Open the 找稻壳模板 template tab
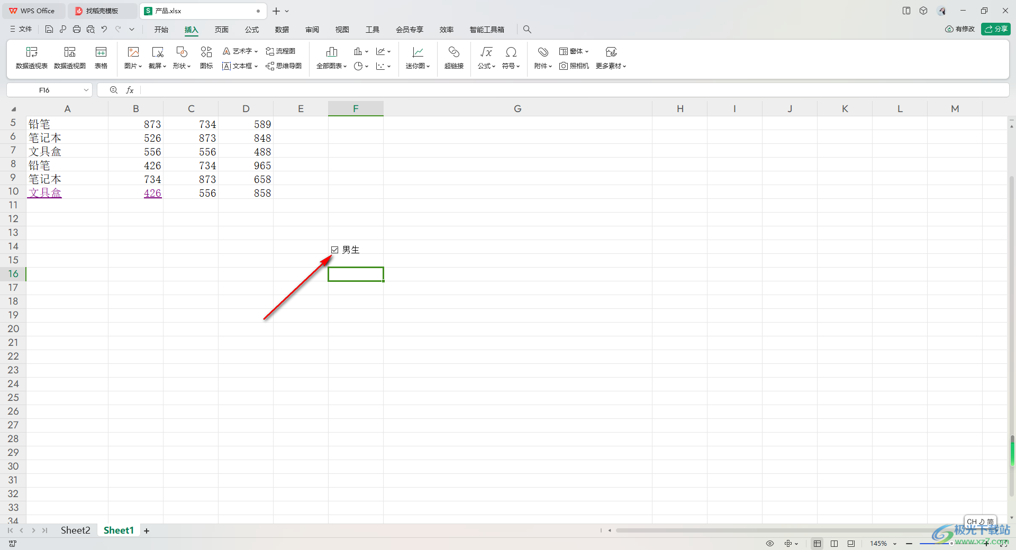Image resolution: width=1016 pixels, height=550 pixels. pyautogui.click(x=102, y=11)
